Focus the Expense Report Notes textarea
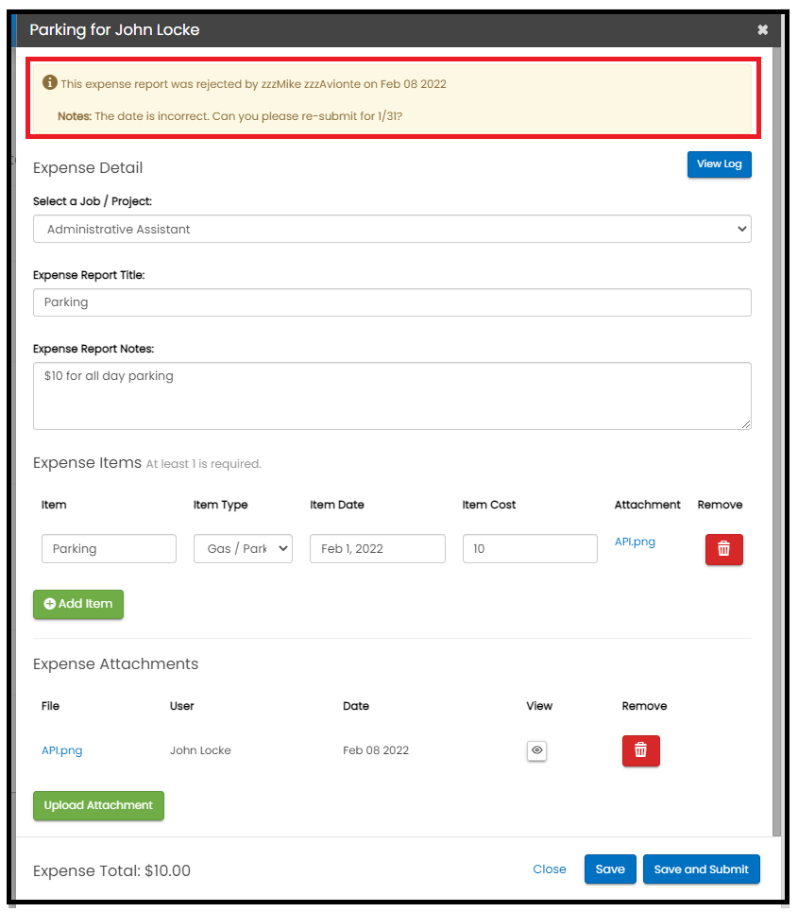 click(392, 396)
